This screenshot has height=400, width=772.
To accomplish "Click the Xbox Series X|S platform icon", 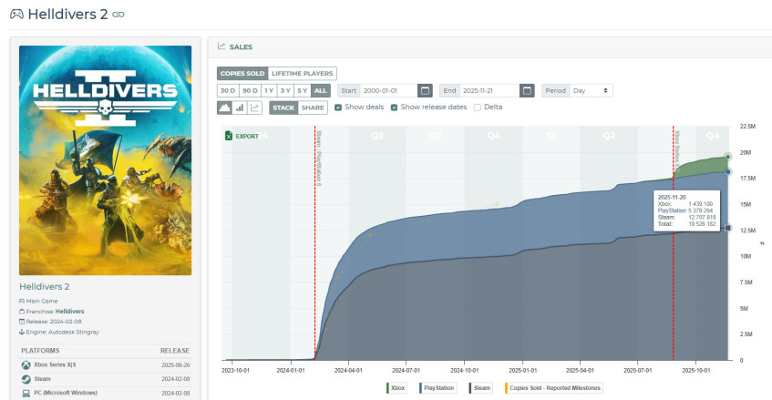I will tap(26, 364).
